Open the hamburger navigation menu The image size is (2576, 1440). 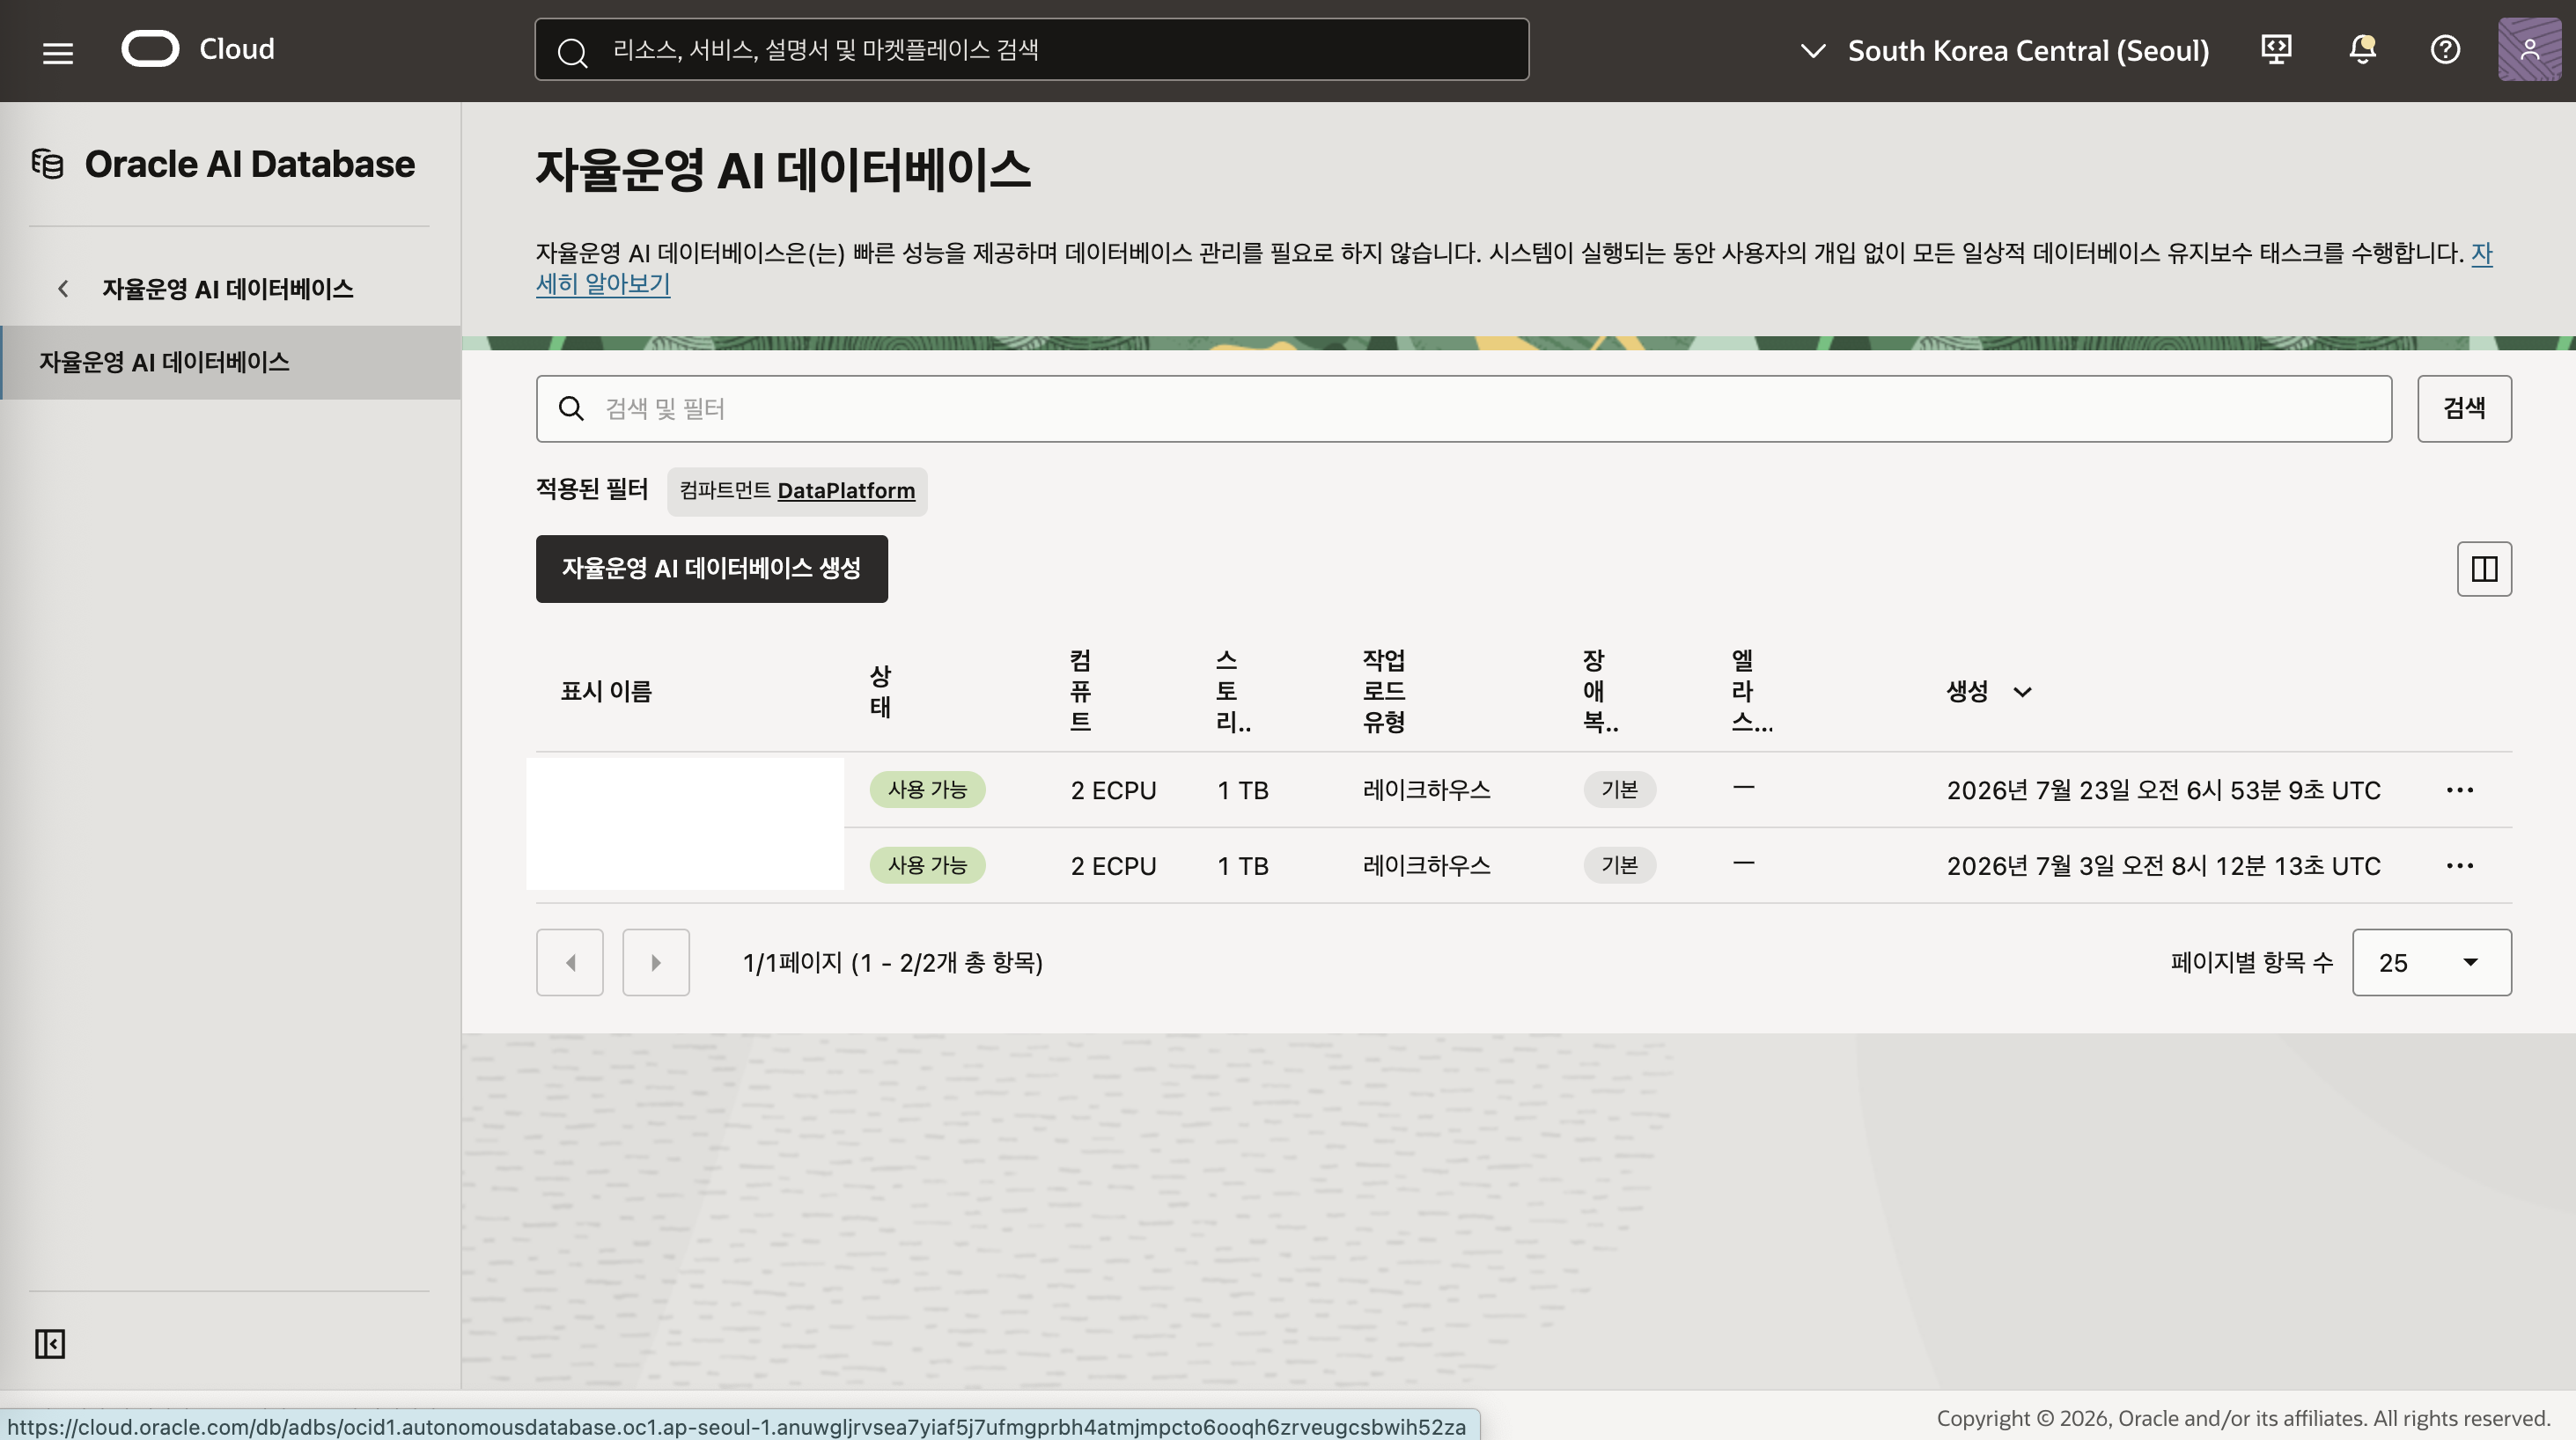(x=58, y=52)
